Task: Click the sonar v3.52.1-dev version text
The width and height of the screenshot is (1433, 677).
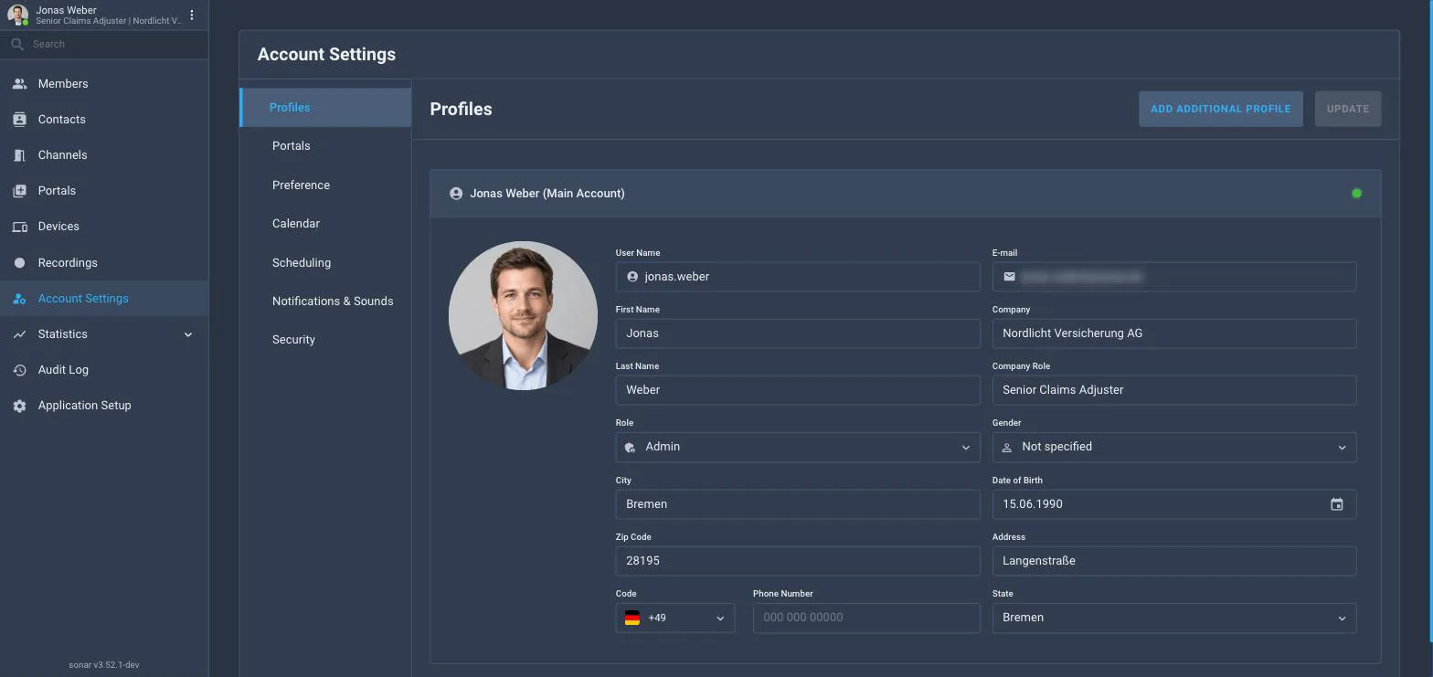Action: [104, 665]
